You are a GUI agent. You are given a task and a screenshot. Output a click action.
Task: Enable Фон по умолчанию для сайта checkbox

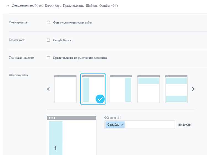tap(49, 23)
